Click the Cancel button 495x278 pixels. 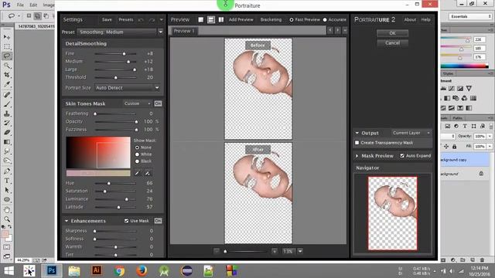tap(392, 43)
